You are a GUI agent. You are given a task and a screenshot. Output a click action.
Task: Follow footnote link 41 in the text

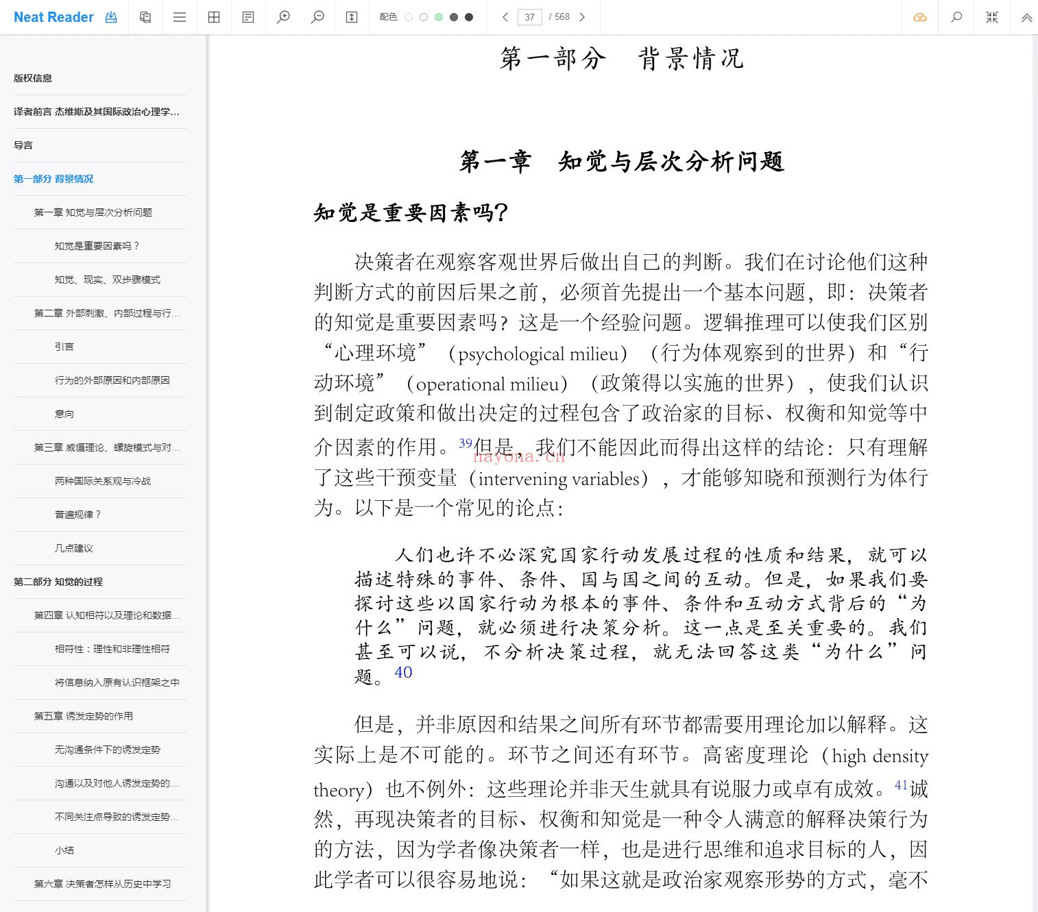coord(902,785)
